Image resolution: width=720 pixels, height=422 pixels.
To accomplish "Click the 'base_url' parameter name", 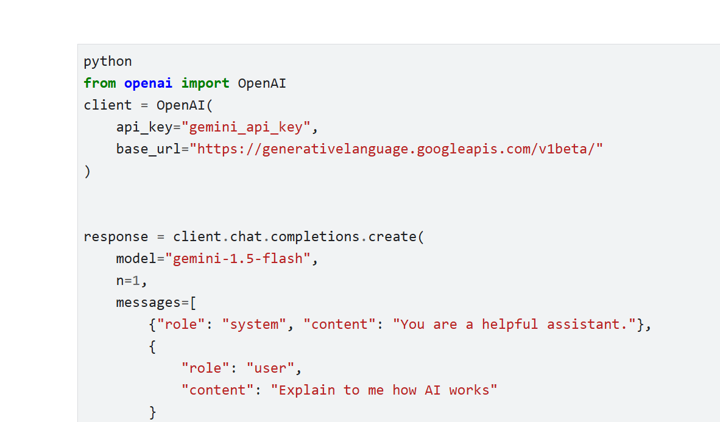I will tap(148, 149).
